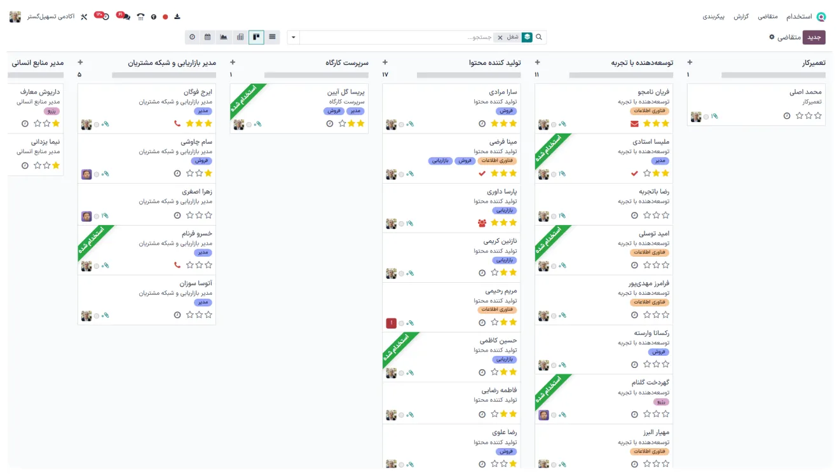This screenshot has width=839, height=476.
Task: Open the activity view clock icon
Action: [192, 37]
